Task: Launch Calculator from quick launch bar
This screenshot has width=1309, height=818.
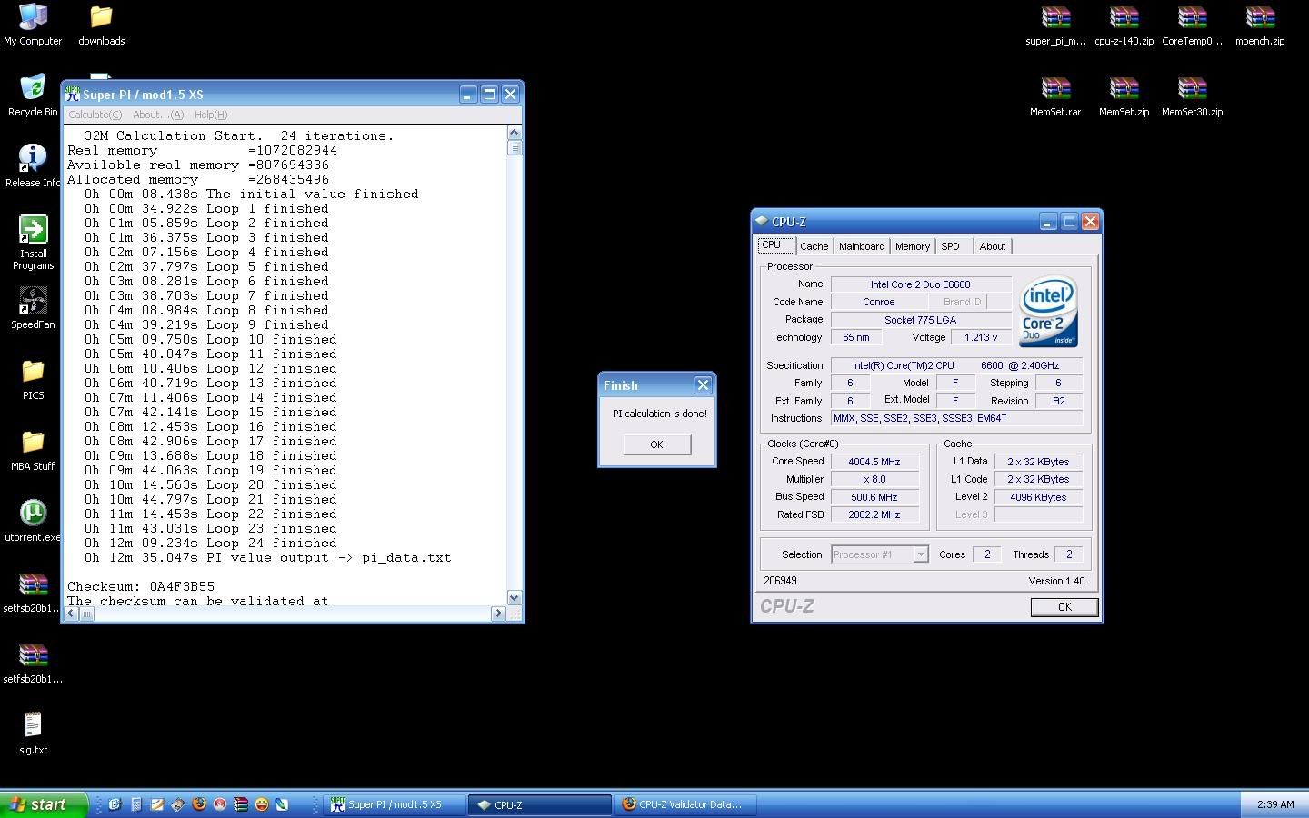Action: [135, 804]
